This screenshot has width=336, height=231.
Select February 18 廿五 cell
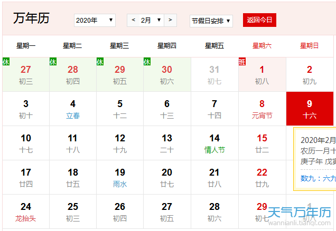[x=73, y=177]
